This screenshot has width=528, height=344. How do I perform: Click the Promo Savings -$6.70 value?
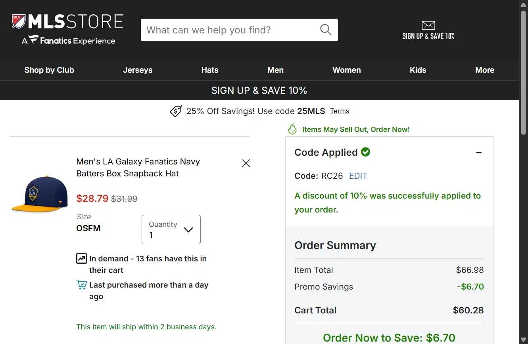470,287
